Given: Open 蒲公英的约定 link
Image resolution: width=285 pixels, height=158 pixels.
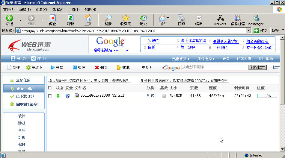Looking at the screenshot, I should coord(257,41).
